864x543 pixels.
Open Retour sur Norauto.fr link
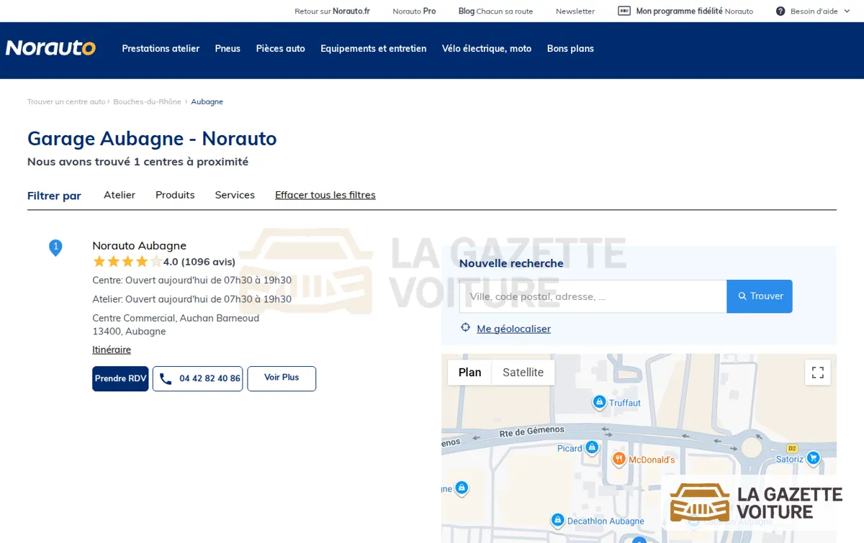pos(332,12)
